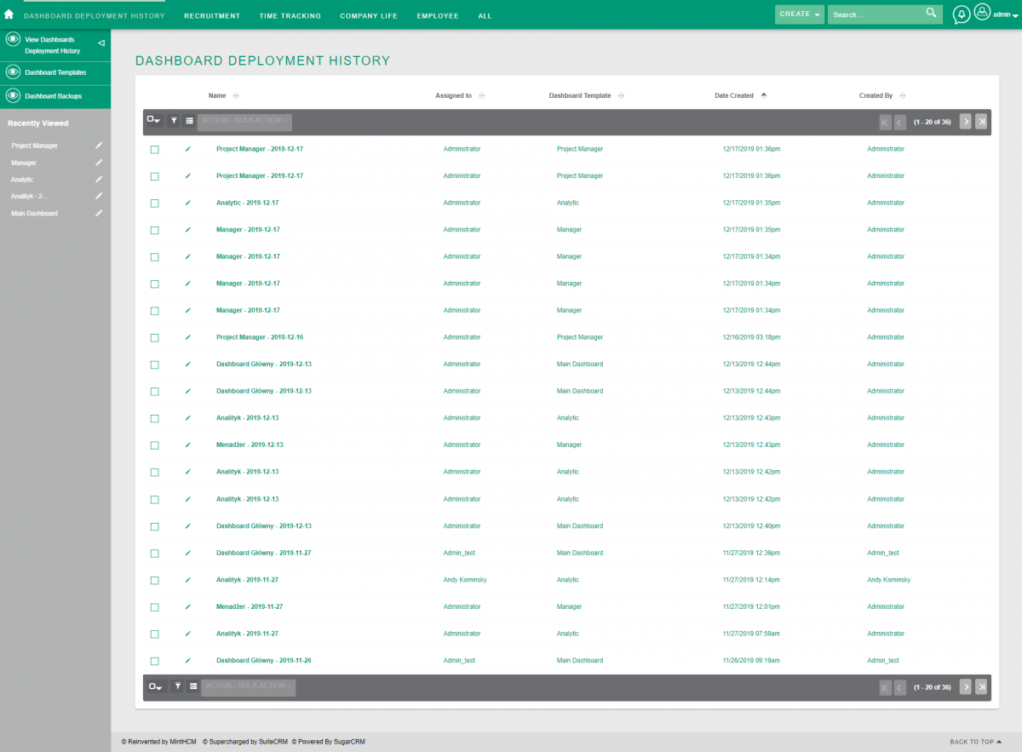Go to next page in top pagination
The width and height of the screenshot is (1022, 752).
(x=966, y=122)
